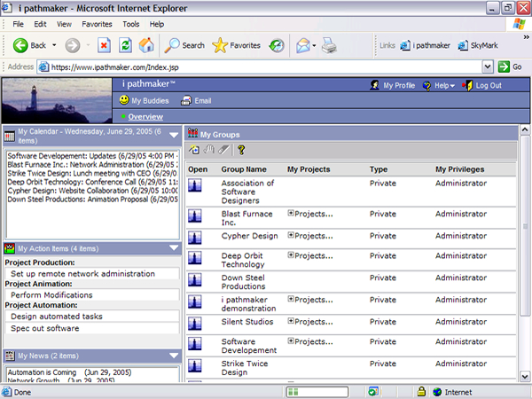Expand Projects for Cypher Design
532x399 pixels.
[291, 235]
